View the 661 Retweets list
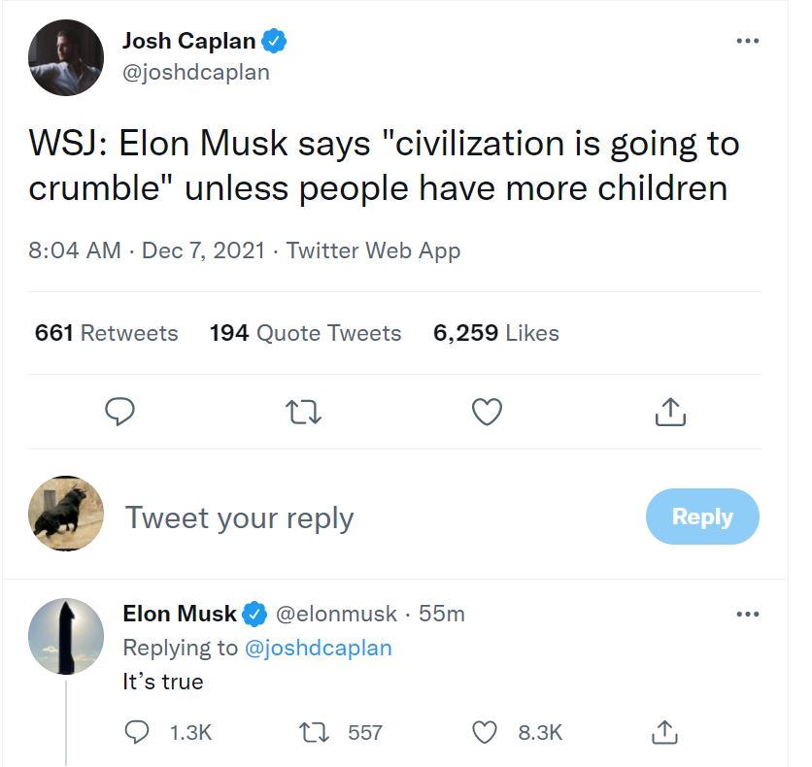Viewport: 812px width, 767px height. click(107, 333)
